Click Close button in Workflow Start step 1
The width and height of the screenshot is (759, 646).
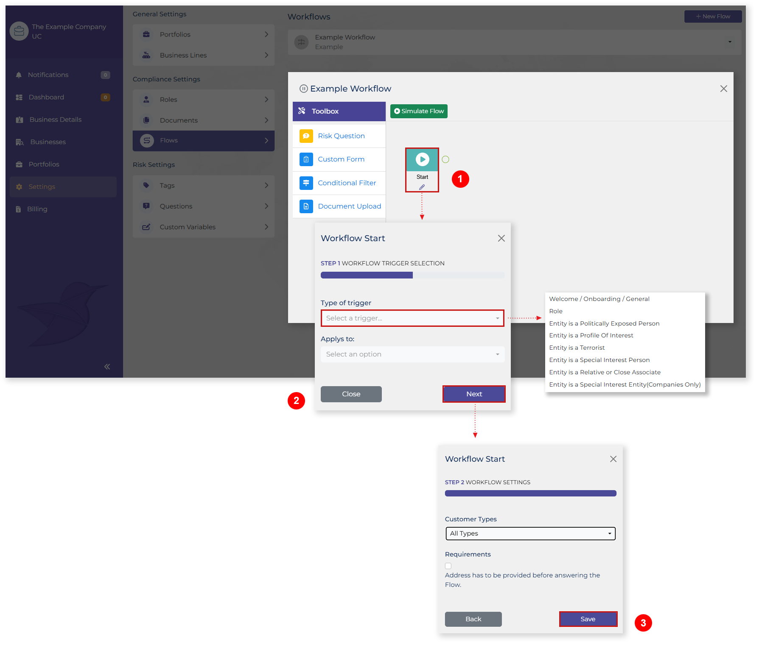[x=351, y=394]
